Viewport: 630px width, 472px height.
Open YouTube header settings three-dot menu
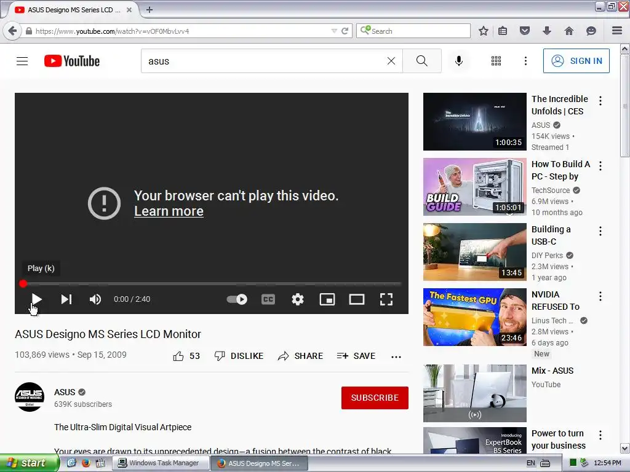[525, 61]
